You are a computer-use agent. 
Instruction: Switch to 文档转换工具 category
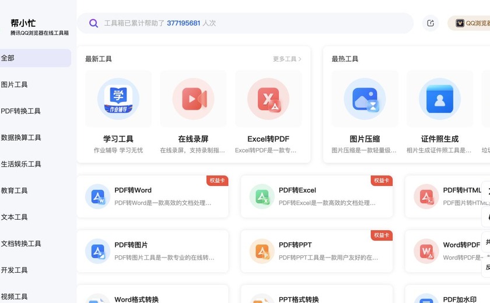(x=21, y=244)
